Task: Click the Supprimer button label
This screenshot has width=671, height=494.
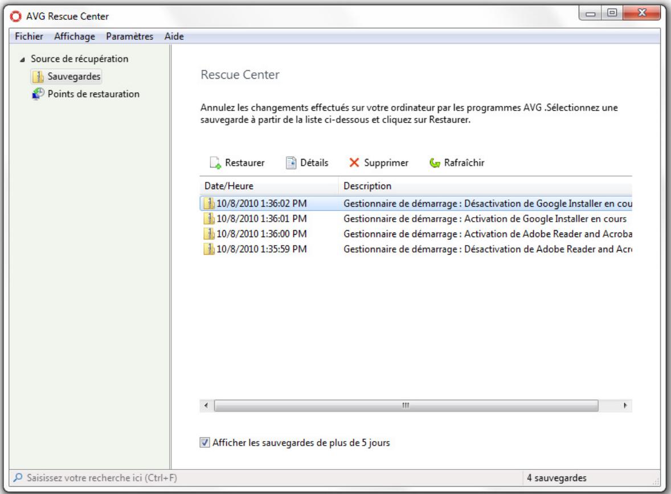Action: pos(386,162)
